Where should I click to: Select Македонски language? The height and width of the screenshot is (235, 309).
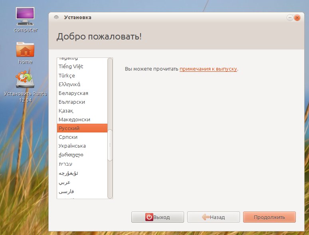pyautogui.click(x=82, y=119)
